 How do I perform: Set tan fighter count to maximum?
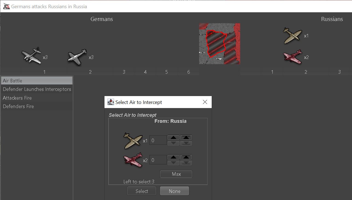[186, 138]
